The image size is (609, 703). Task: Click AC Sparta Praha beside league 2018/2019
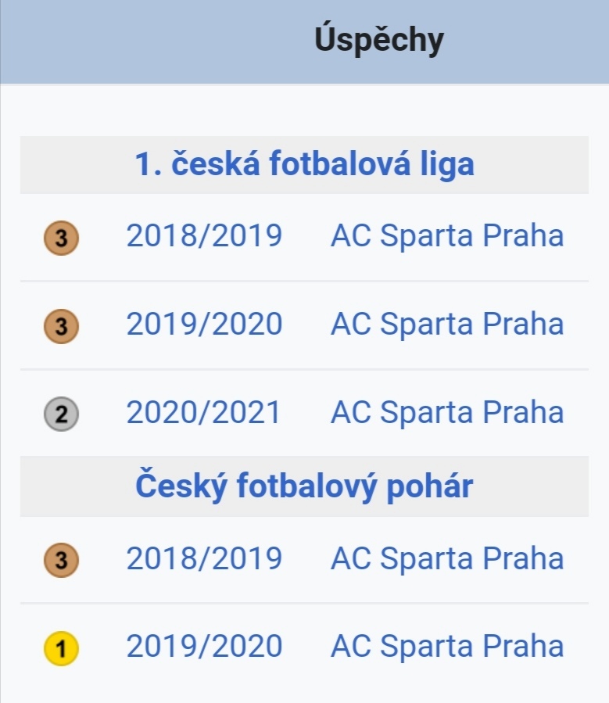pyautogui.click(x=447, y=235)
